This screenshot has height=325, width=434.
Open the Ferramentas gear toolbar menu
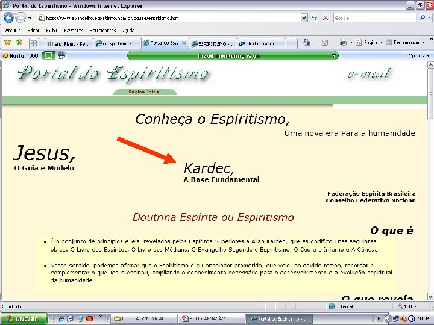pos(406,42)
